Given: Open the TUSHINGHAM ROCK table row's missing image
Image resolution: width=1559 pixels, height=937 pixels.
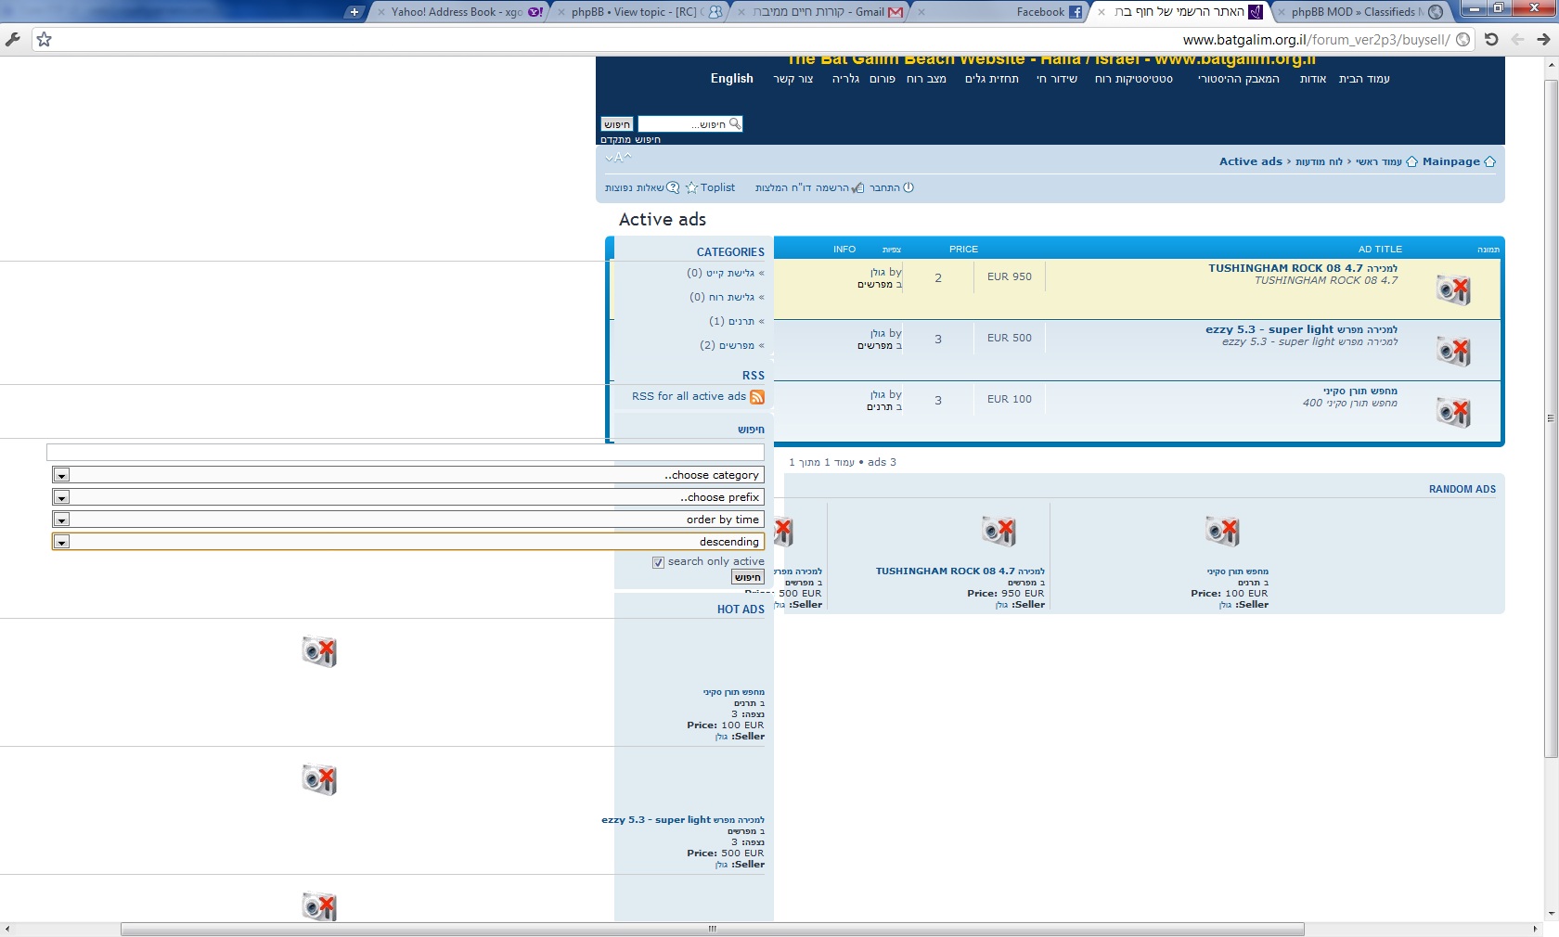Looking at the screenshot, I should (1453, 290).
